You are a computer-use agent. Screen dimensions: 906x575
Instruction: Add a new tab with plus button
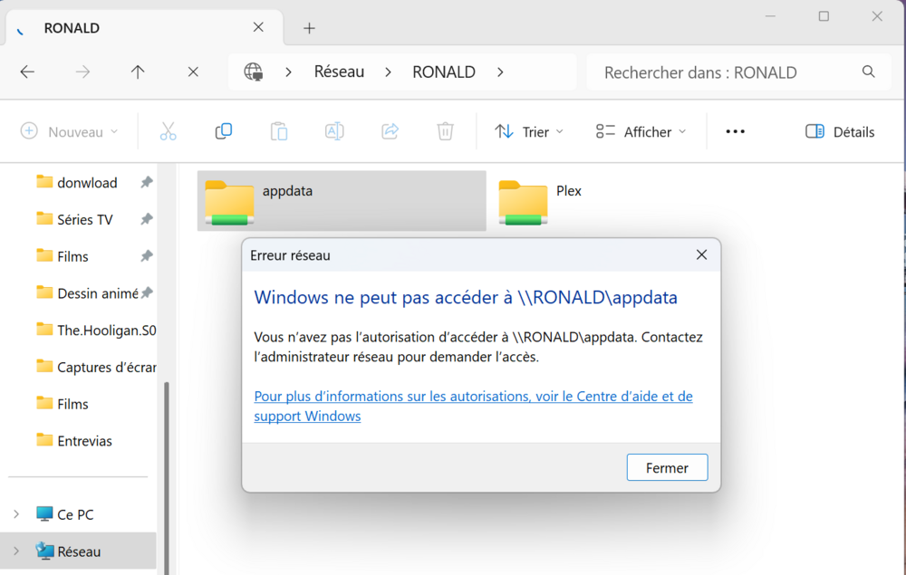point(309,28)
